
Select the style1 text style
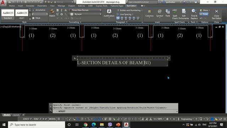[22, 14]
